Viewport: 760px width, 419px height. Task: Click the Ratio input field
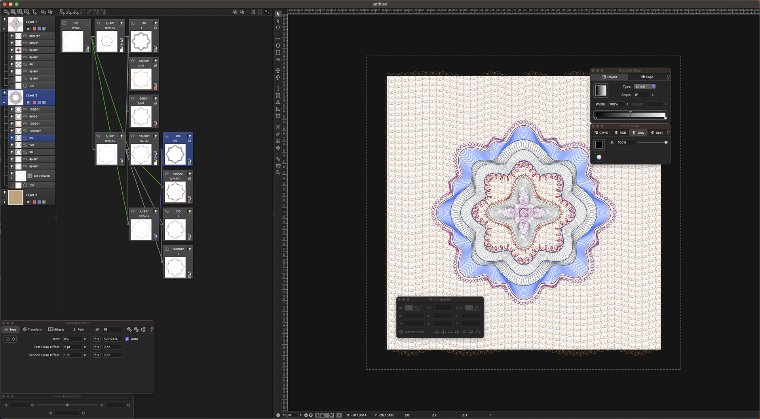click(72, 339)
